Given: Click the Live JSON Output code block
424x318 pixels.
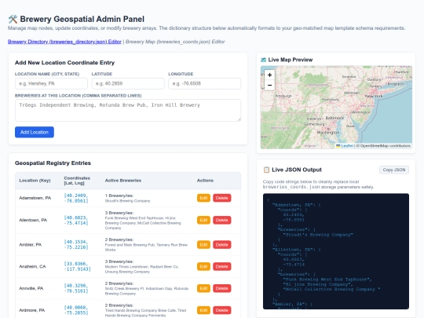Looking at the screenshot, I should (336, 251).
